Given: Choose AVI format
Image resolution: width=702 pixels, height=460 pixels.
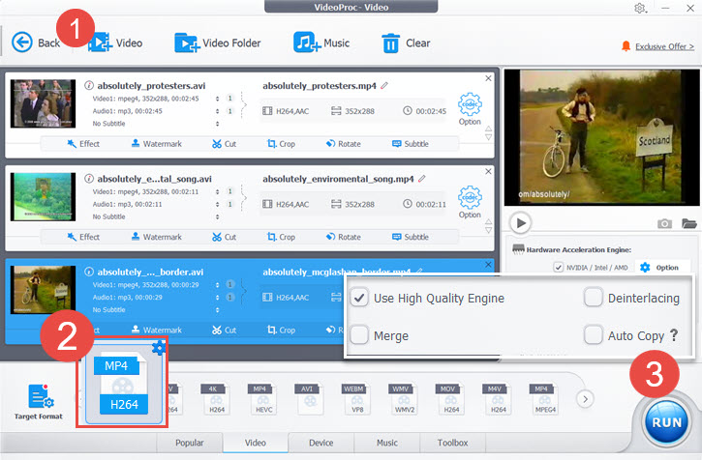Looking at the screenshot, I should [310, 399].
